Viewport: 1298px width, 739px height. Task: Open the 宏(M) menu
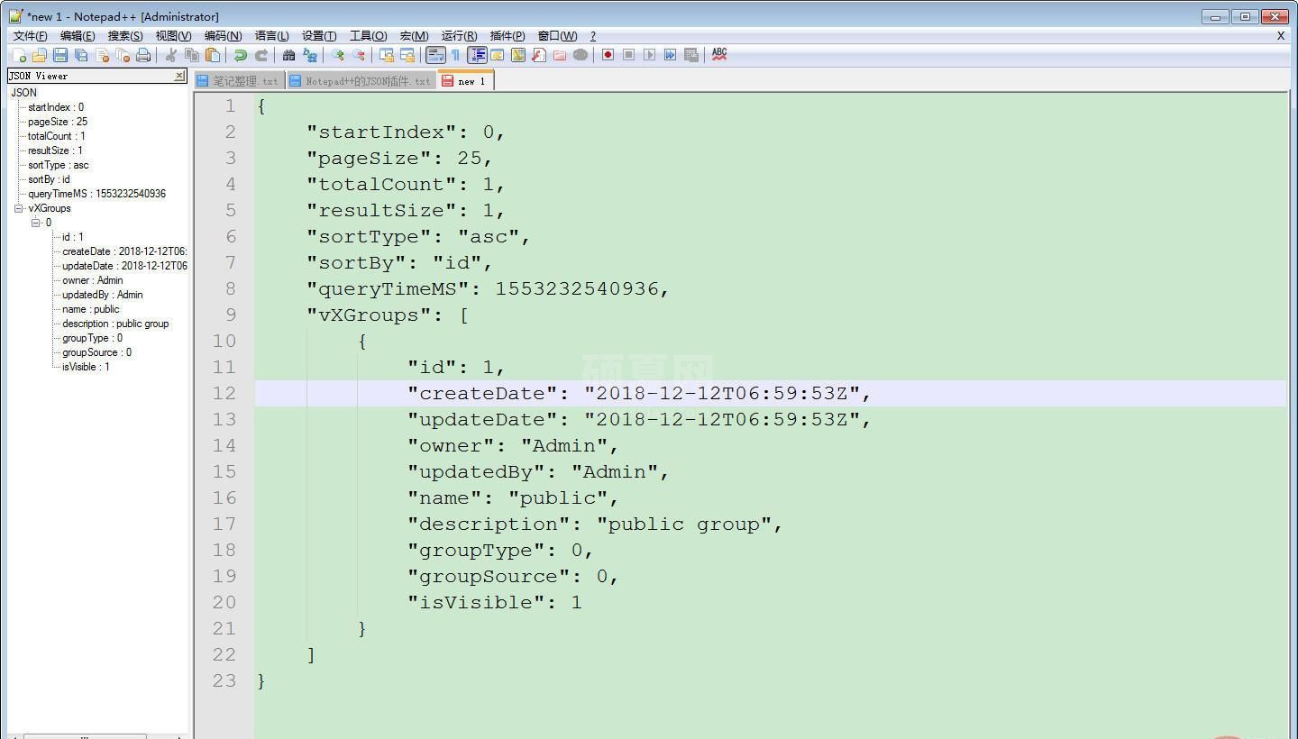414,36
